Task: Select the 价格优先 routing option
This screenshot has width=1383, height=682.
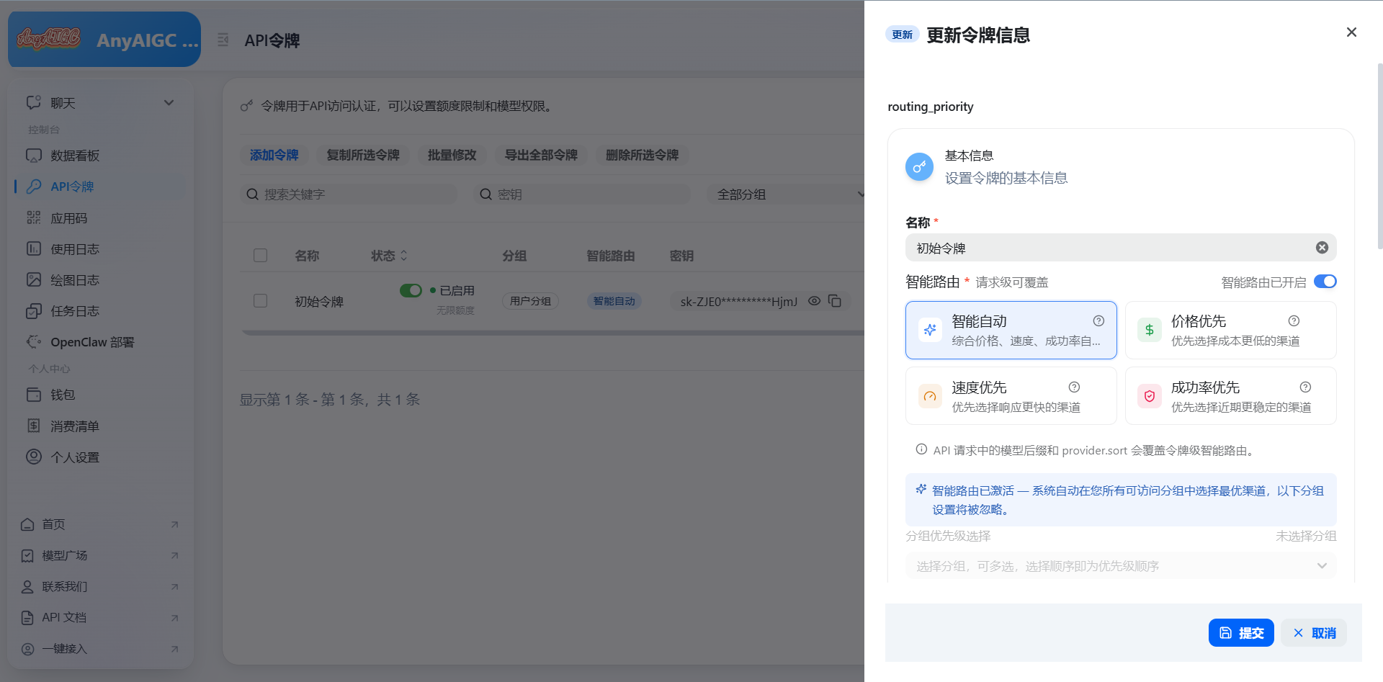Action: (1230, 330)
